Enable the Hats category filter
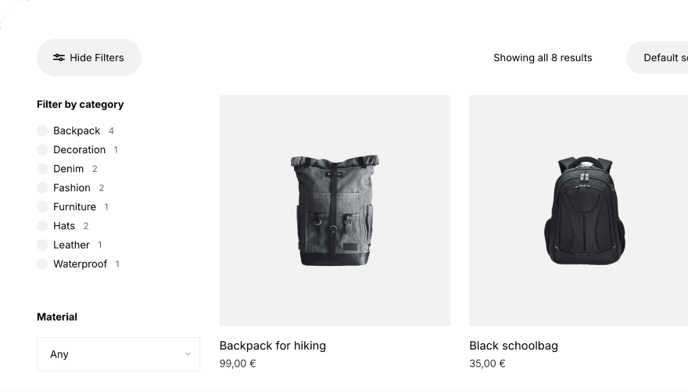This screenshot has width=688, height=391. pyautogui.click(x=42, y=226)
